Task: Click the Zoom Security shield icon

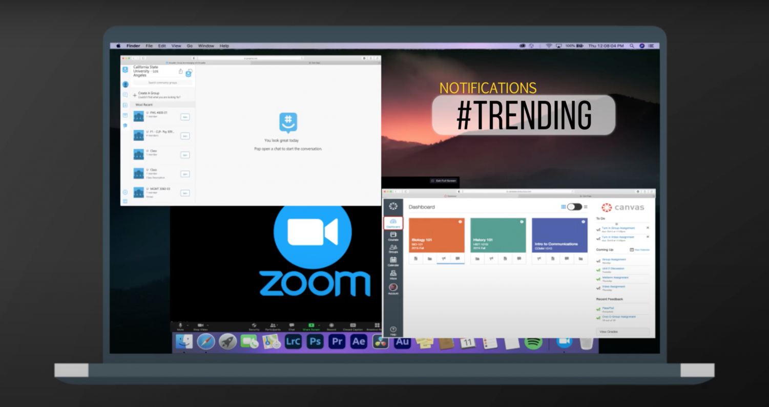Action: pyautogui.click(x=254, y=326)
